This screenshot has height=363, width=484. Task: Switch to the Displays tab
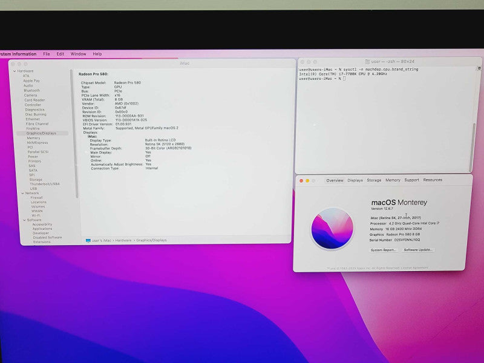pos(355,180)
